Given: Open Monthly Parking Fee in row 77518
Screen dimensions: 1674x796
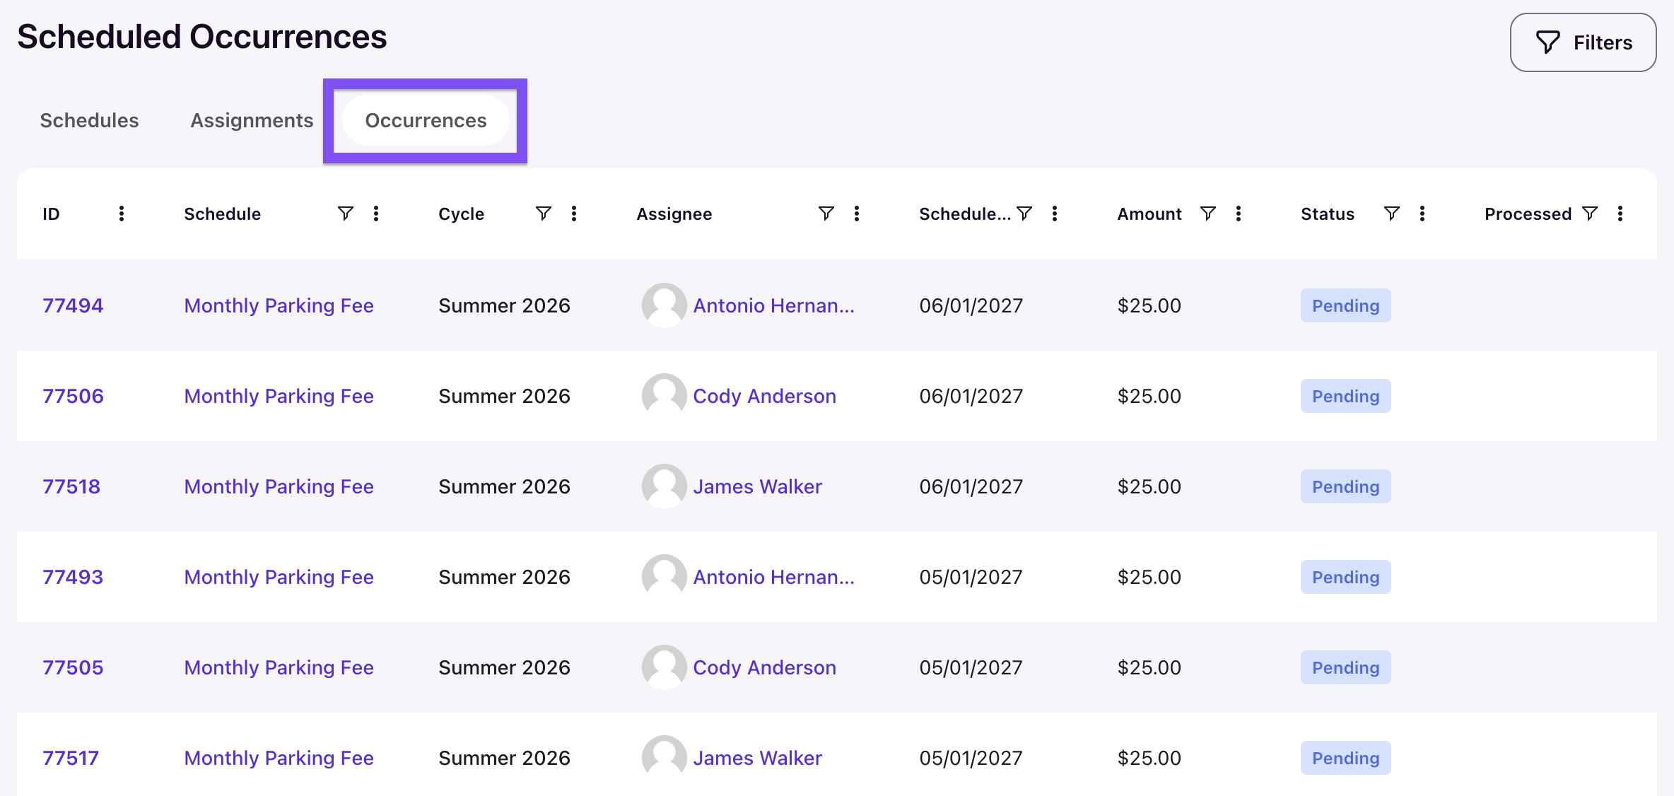Looking at the screenshot, I should tap(279, 486).
